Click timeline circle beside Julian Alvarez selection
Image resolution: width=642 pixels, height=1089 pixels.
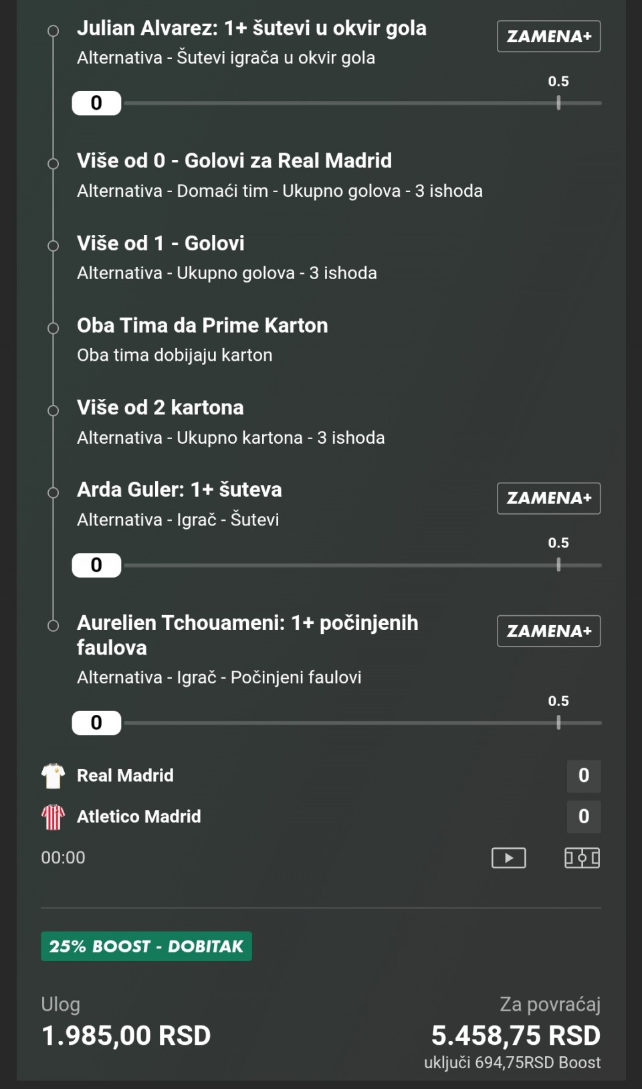(53, 31)
